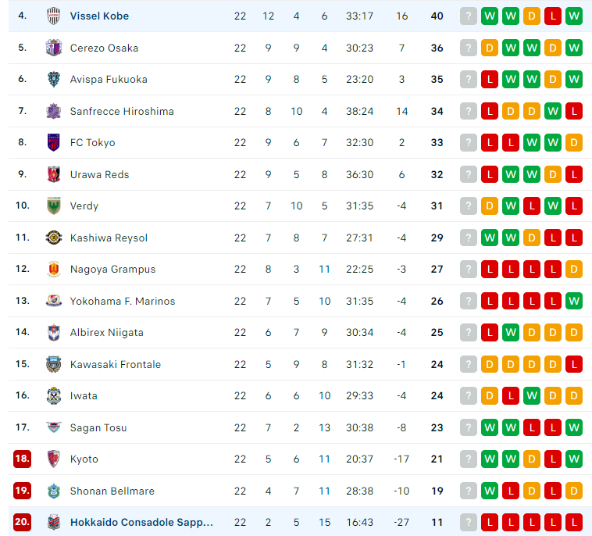592x536 pixels.
Task: Click Kyoto's grey upcoming match badge
Action: pos(469,459)
